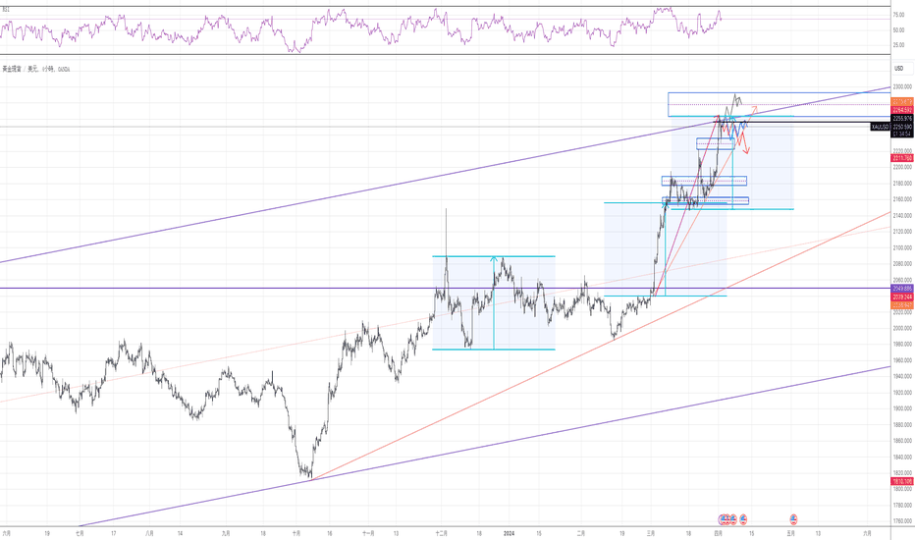
Task: Click the rightmost US flag economic event icon
Action: (792, 517)
